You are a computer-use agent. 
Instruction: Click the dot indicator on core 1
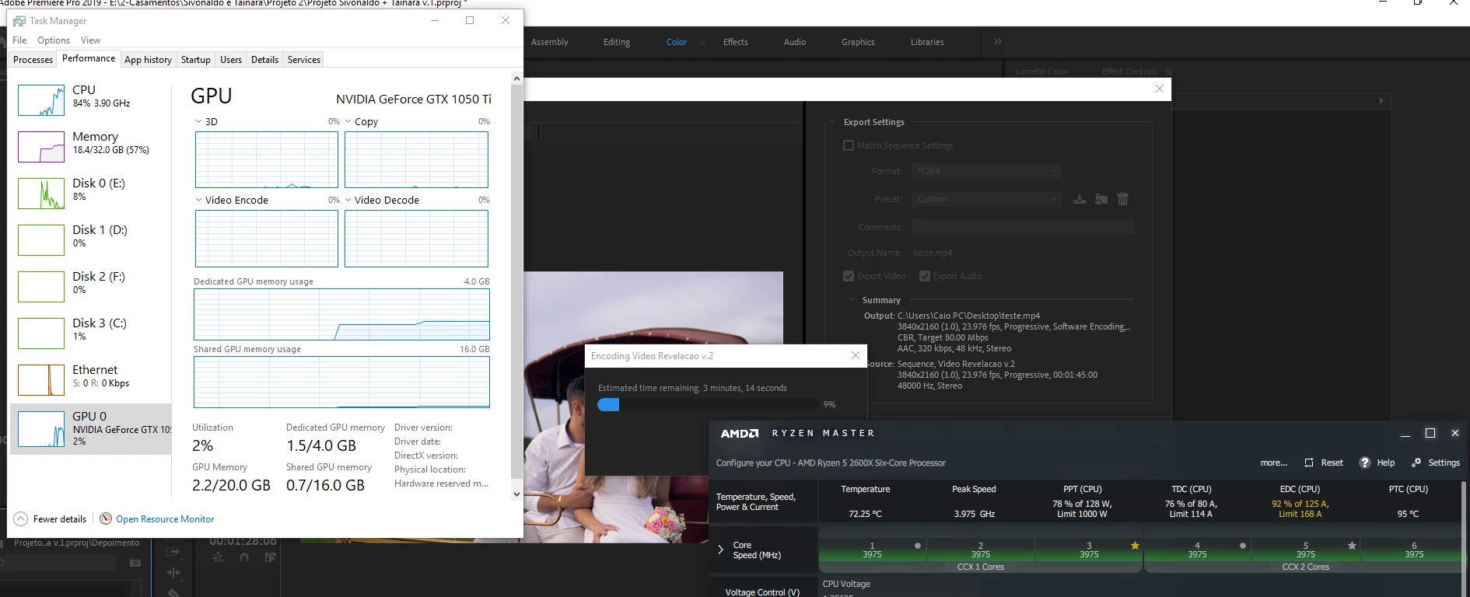pyautogui.click(x=918, y=546)
